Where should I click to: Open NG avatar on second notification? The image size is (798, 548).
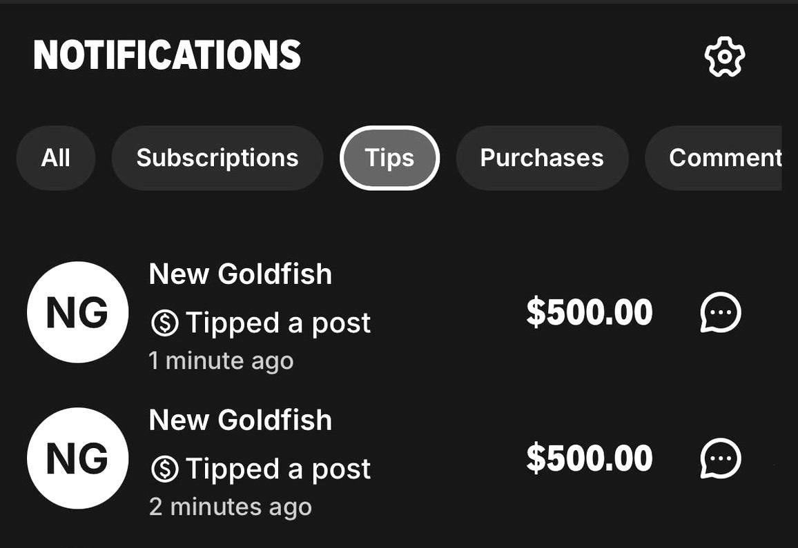pyautogui.click(x=77, y=458)
